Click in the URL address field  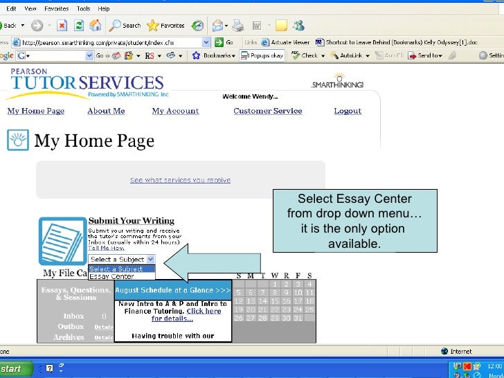tap(111, 42)
